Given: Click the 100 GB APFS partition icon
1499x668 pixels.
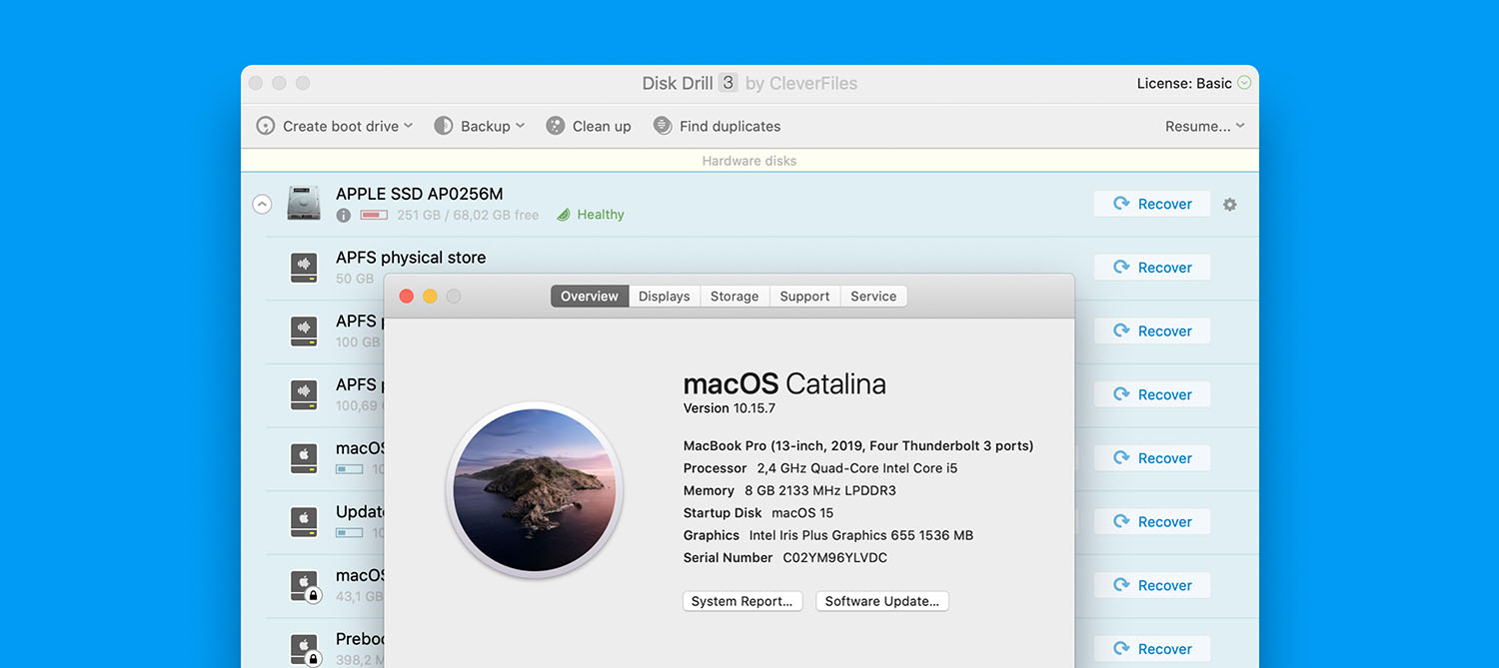Looking at the screenshot, I should tap(304, 331).
